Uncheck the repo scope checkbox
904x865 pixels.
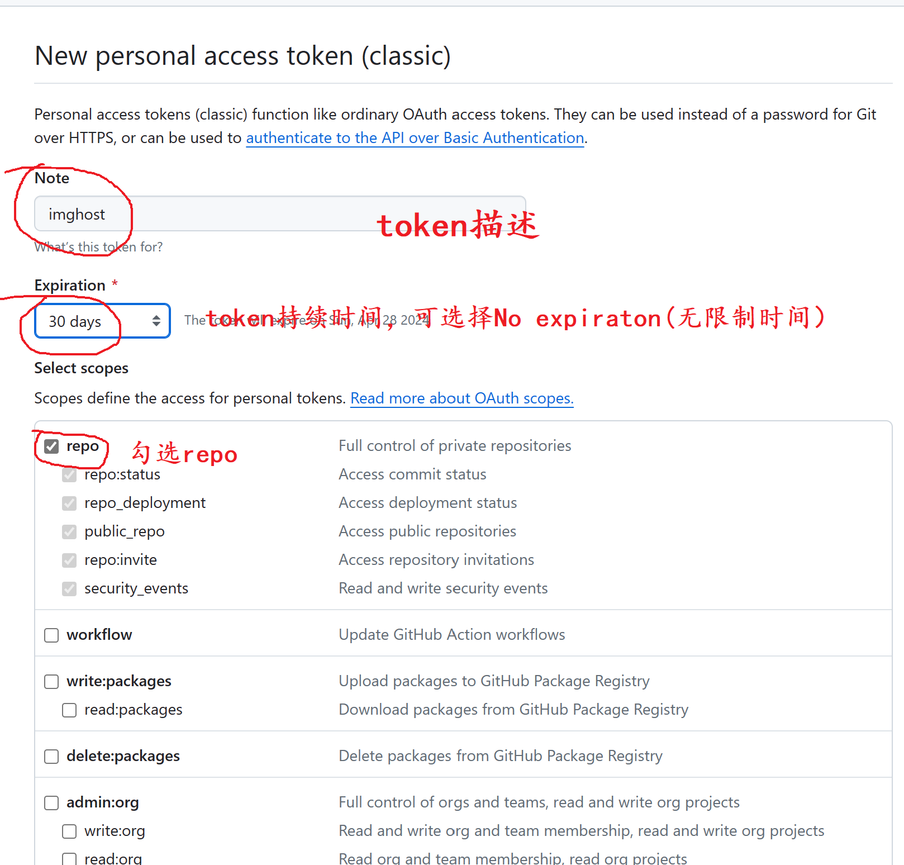(51, 446)
